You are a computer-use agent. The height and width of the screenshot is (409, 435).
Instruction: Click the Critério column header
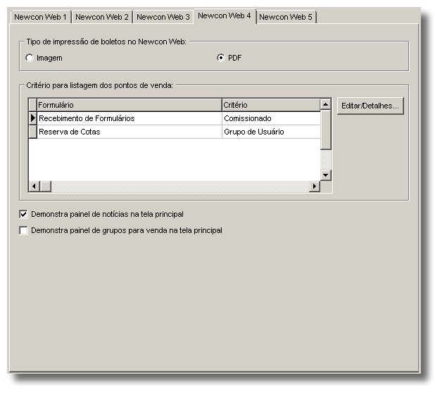pyautogui.click(x=271, y=105)
